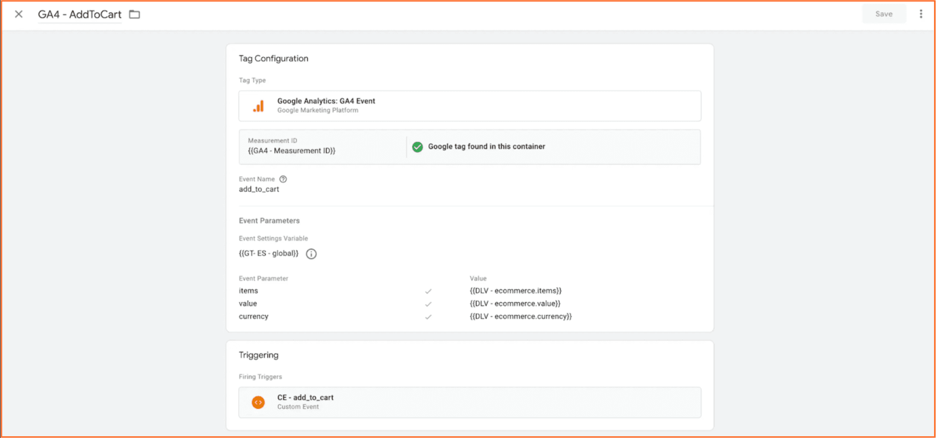Click the Save button
The image size is (936, 438).
coord(883,13)
